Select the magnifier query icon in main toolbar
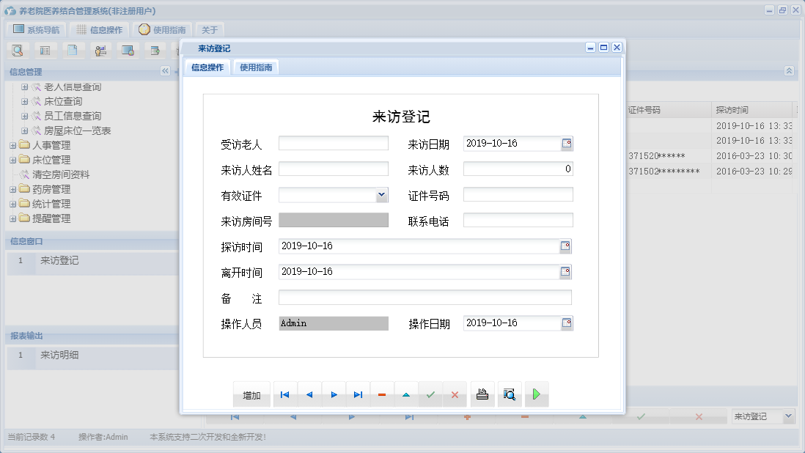The width and height of the screenshot is (805, 453). (x=18, y=50)
